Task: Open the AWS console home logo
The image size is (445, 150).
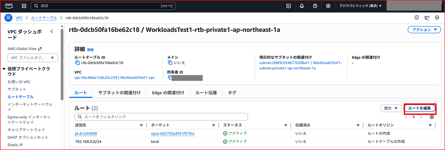Action: click(x=9, y=6)
